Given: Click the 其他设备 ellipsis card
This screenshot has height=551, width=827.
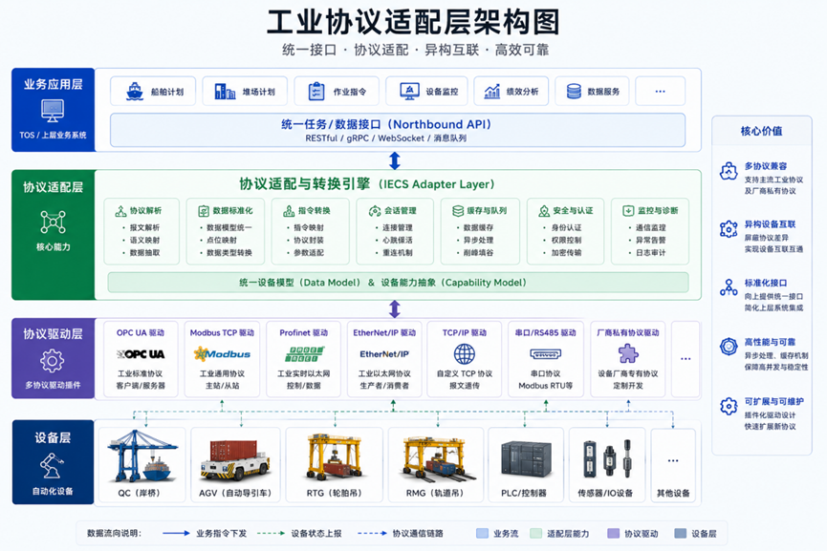Looking at the screenshot, I should [673, 465].
